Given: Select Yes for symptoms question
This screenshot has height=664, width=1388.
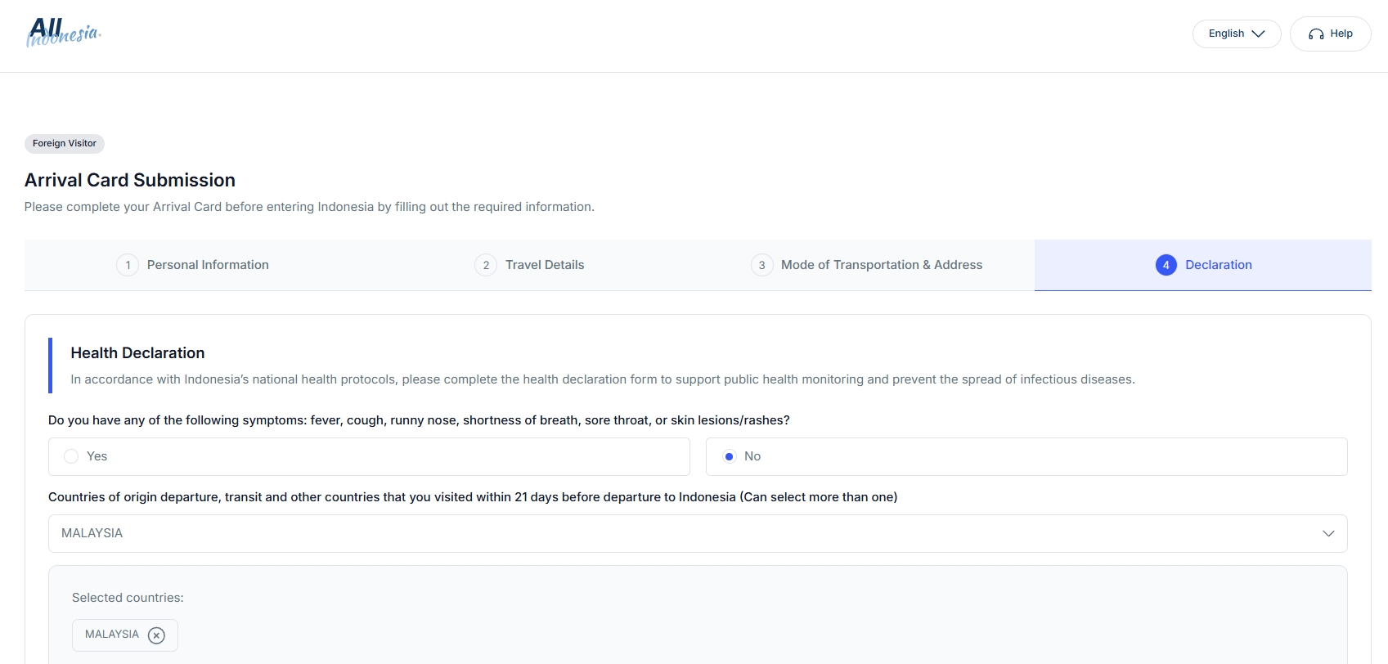Looking at the screenshot, I should (x=369, y=456).
